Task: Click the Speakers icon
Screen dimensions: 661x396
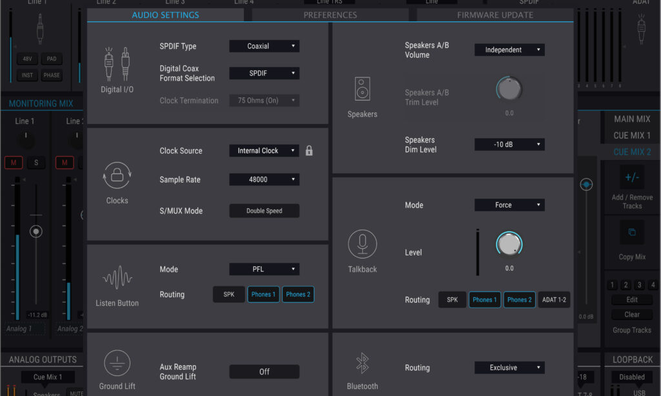Action: tap(362, 88)
